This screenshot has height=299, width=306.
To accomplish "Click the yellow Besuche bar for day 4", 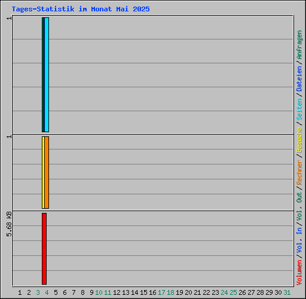I will (43, 172).
